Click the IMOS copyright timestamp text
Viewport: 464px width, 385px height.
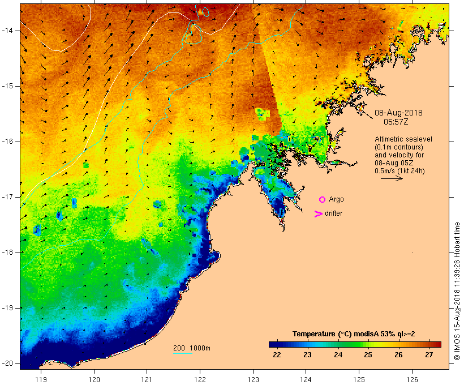coord(457,292)
